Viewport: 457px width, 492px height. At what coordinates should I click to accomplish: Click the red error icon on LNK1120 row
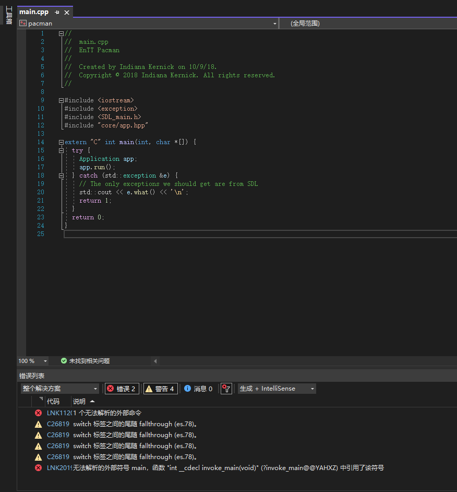[x=38, y=413]
